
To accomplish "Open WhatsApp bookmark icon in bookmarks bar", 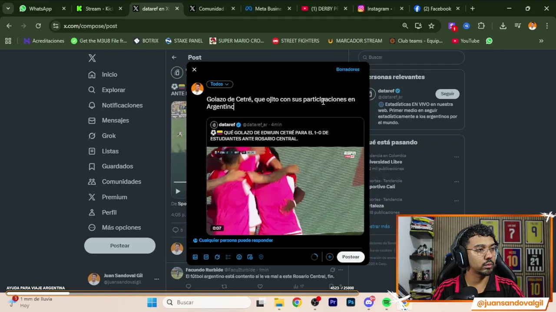I will (x=489, y=41).
